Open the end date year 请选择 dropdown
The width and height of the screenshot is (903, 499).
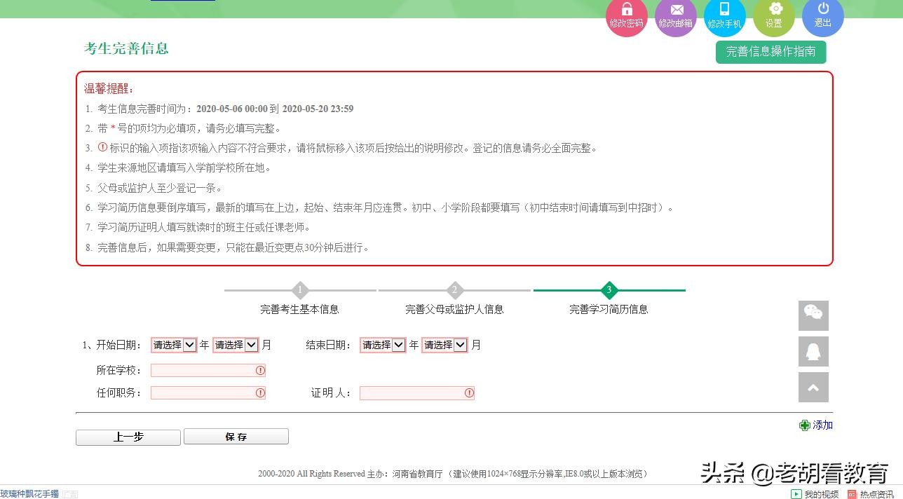pos(382,344)
